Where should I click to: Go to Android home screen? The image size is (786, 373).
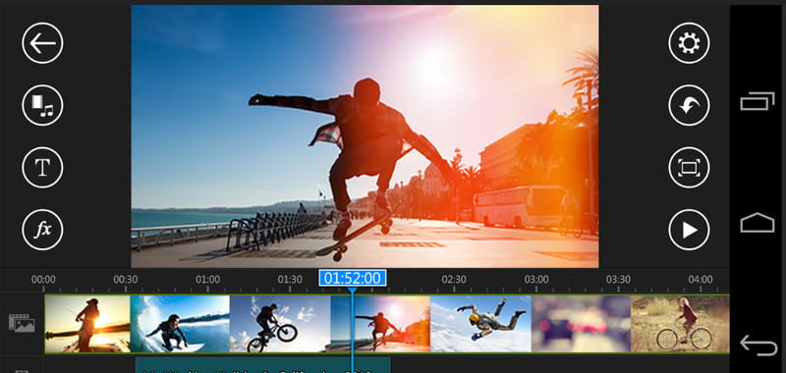pos(758,223)
